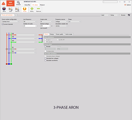Image resolution: width=132 pixels, height=120 pixels.
Task: Click the Save as icon
Action: click(x=17, y=9)
